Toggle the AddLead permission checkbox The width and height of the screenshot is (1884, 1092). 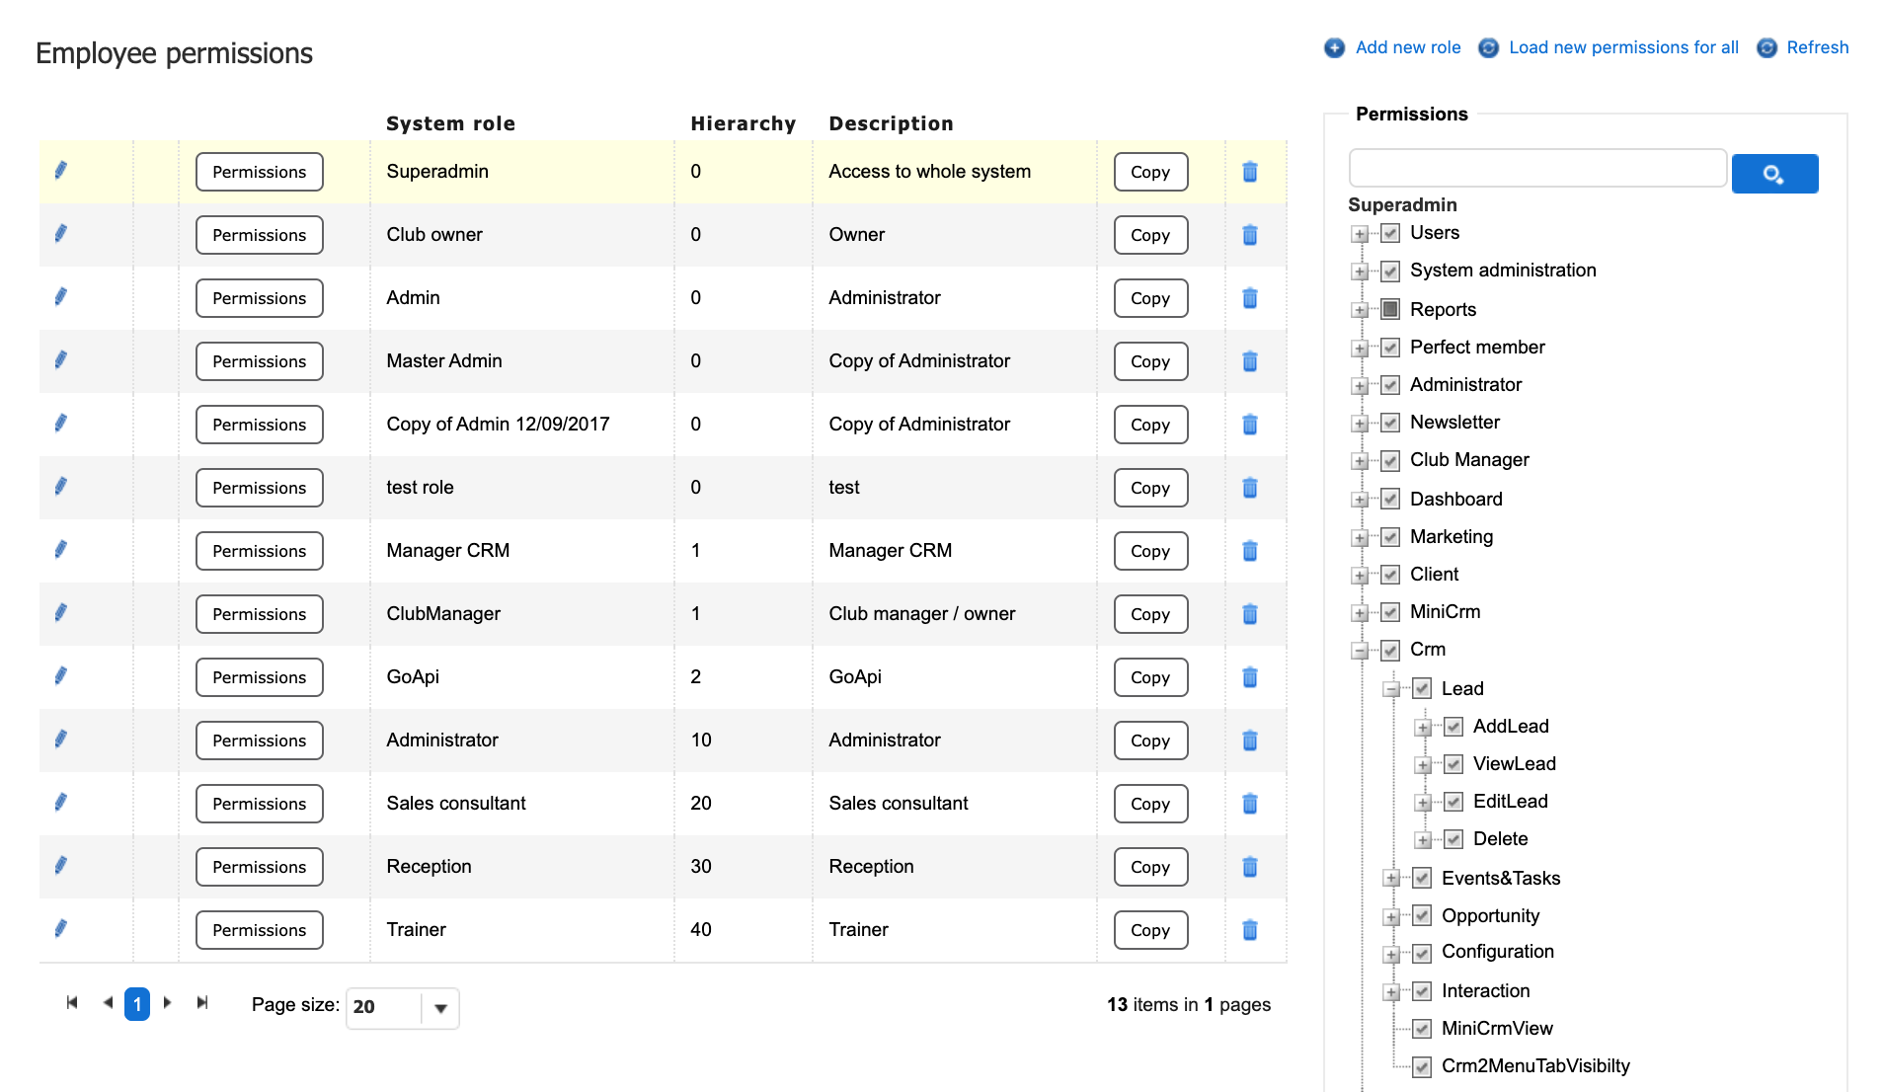click(1453, 727)
